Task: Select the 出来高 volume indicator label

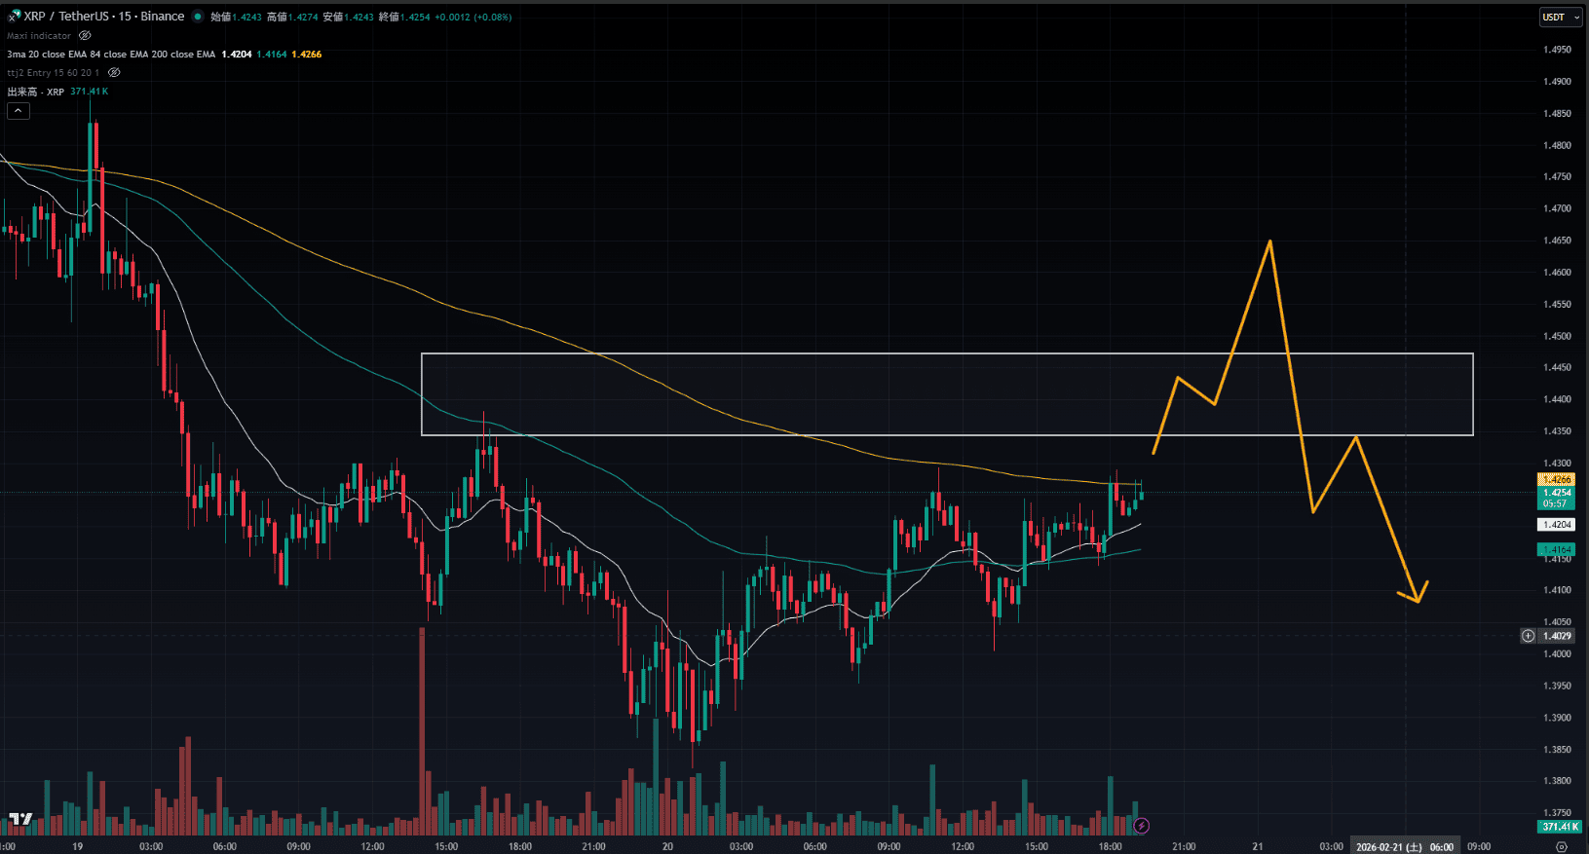Action: [35, 92]
